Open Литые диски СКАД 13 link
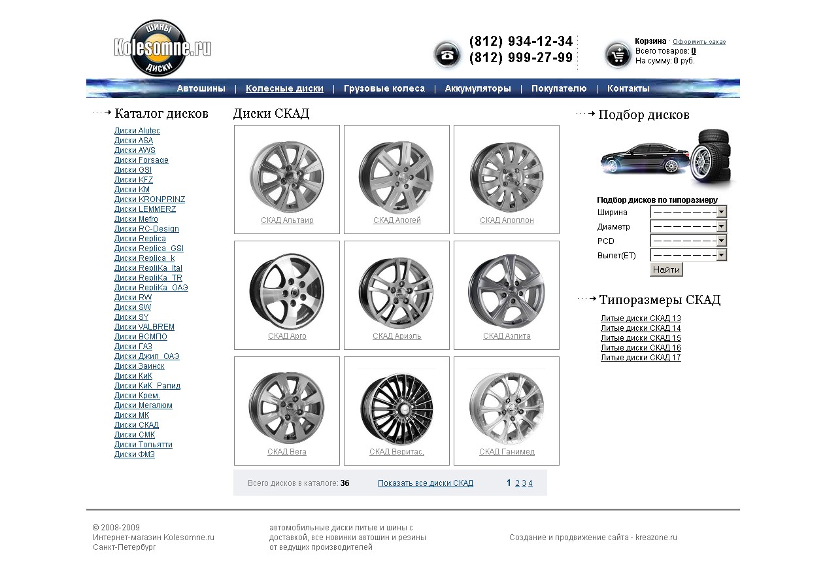 [641, 318]
